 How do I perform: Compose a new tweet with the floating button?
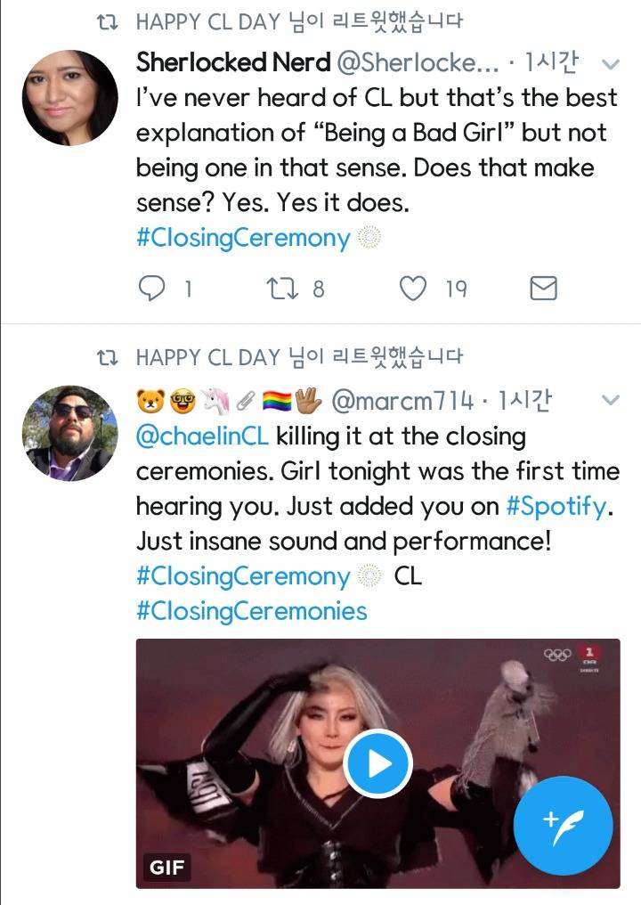coord(563,826)
